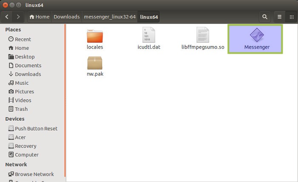Click the 'Messenger' file name

pyautogui.click(x=257, y=47)
